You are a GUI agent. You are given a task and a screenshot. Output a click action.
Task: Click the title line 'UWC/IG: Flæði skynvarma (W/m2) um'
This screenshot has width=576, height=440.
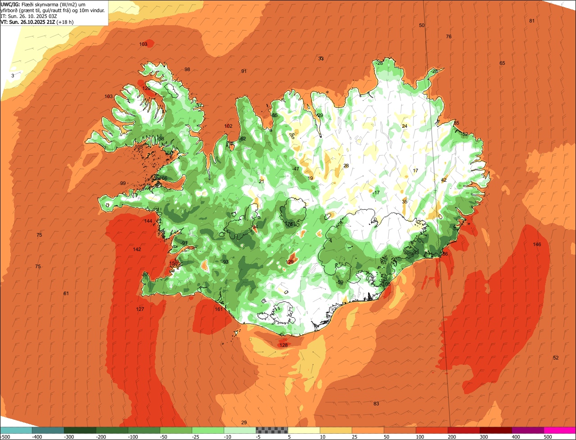pyautogui.click(x=43, y=4)
